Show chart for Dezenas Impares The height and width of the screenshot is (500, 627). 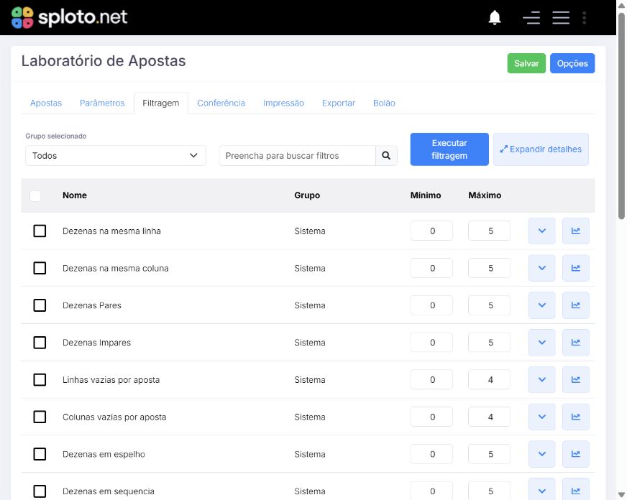[x=575, y=342]
